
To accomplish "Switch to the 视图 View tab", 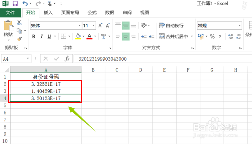I will (145, 13).
